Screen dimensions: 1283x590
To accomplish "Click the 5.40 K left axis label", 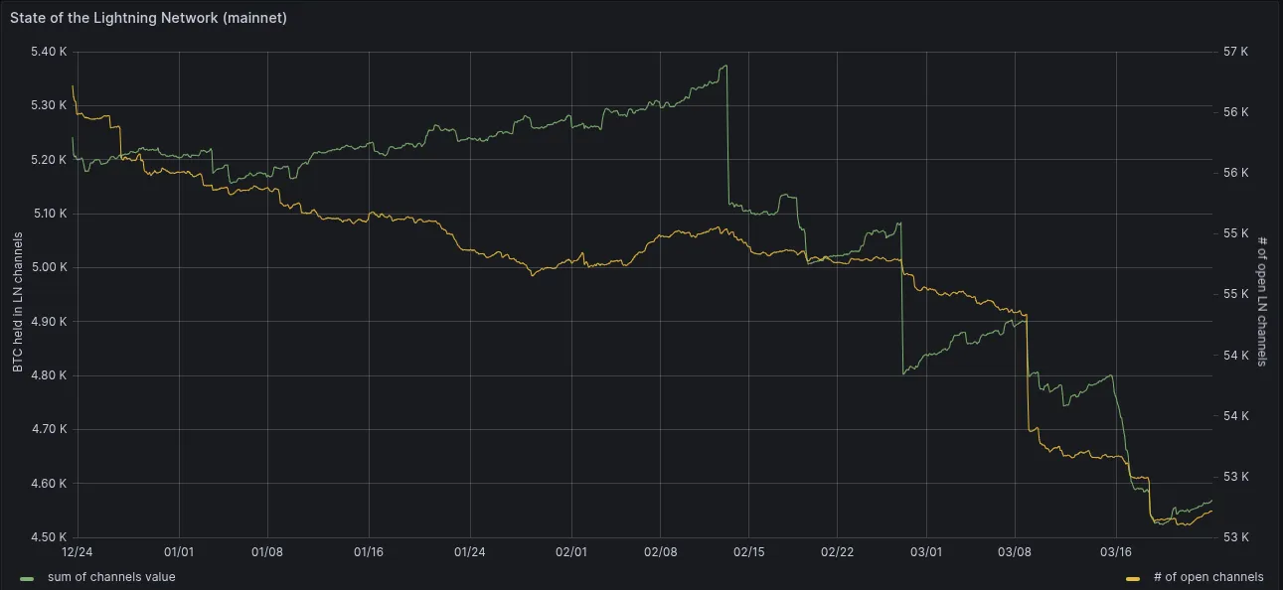I will [47, 52].
